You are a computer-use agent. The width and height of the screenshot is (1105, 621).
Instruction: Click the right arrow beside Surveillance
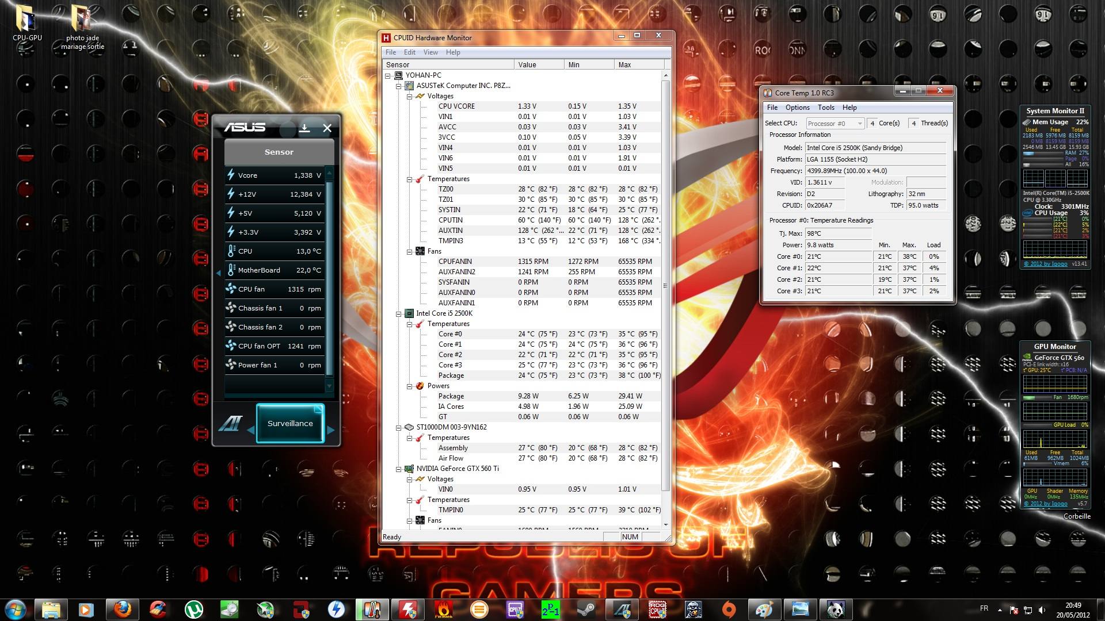[x=330, y=430]
